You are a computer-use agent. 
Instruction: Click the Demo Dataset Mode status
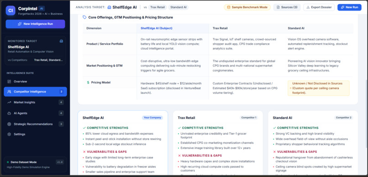(23, 162)
